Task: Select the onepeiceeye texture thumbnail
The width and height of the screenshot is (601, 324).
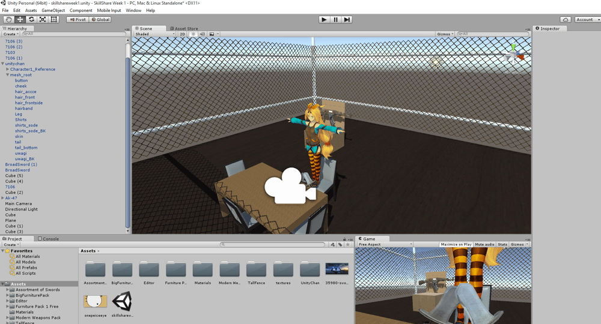Action: coord(95,301)
